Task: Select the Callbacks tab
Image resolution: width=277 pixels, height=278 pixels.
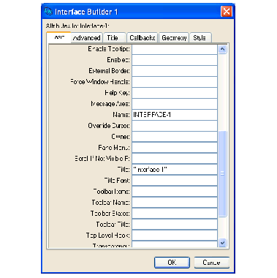Action: click(142, 38)
